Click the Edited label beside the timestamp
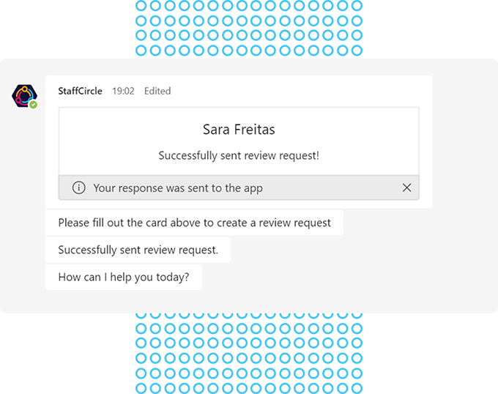The height and width of the screenshot is (394, 498). point(157,91)
